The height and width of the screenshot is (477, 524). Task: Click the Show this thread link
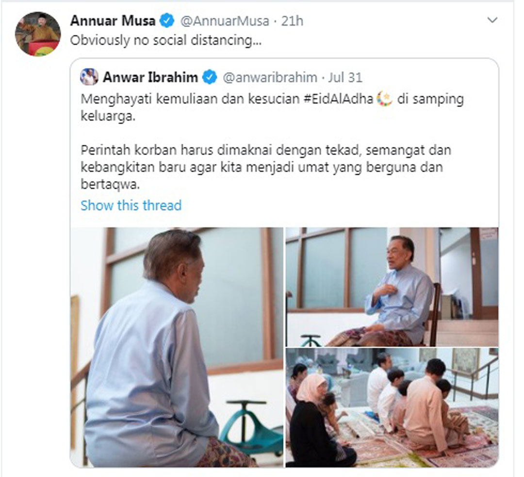(x=131, y=205)
